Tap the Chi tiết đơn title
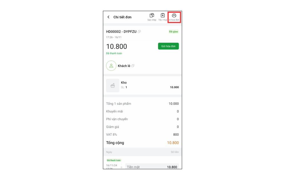The height and width of the screenshot is (180, 285). [x=122, y=17]
